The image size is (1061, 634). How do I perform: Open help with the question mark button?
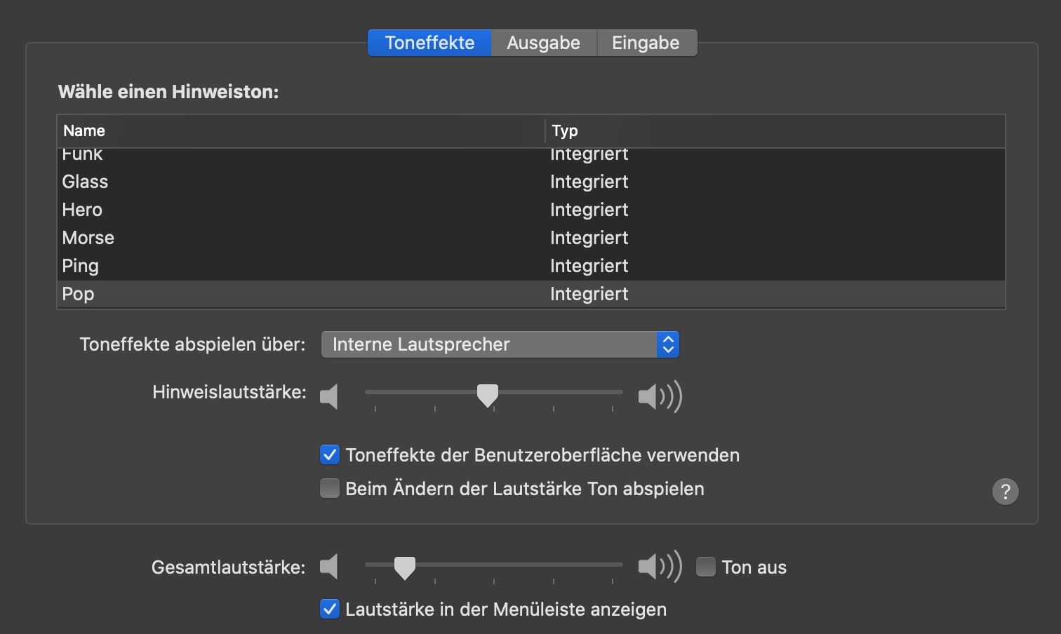pos(1005,492)
